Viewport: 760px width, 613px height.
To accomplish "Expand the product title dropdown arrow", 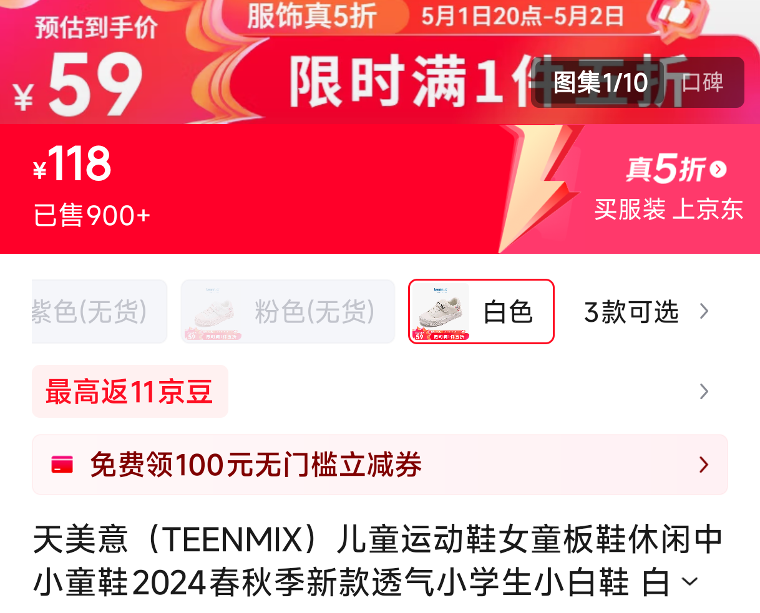I will [x=689, y=582].
